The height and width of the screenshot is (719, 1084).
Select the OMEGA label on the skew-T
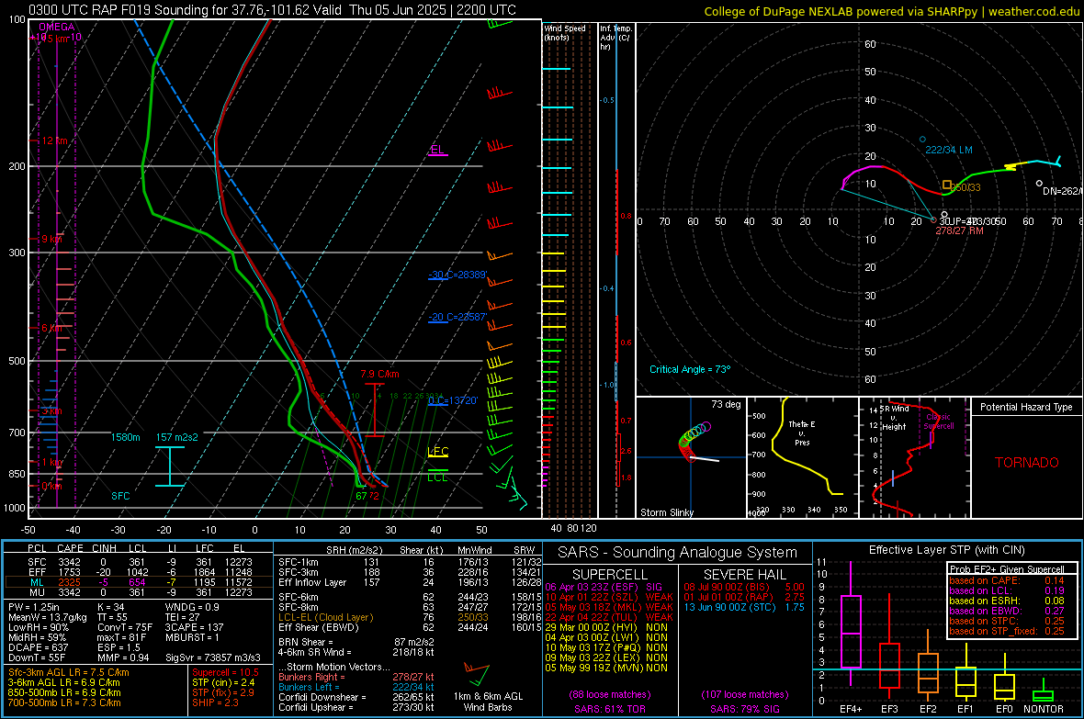point(57,27)
